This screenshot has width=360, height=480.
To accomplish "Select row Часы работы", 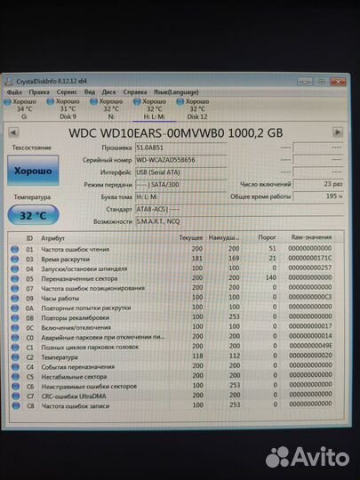I will 172,298.
